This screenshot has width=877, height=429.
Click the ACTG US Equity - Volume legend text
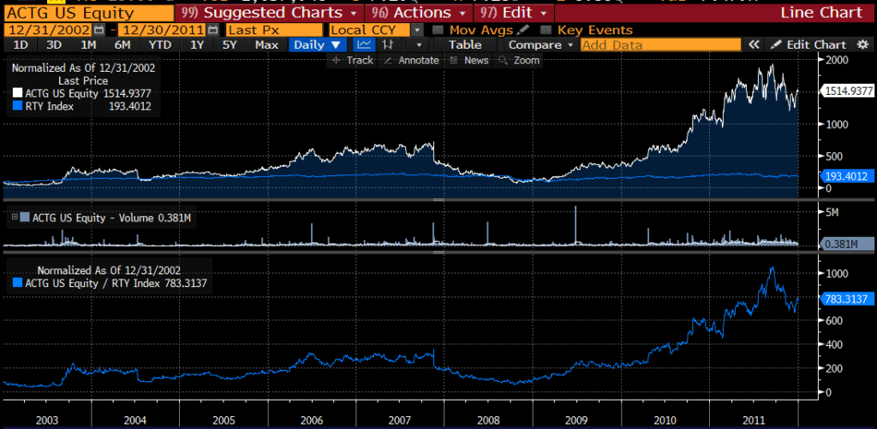click(x=92, y=218)
